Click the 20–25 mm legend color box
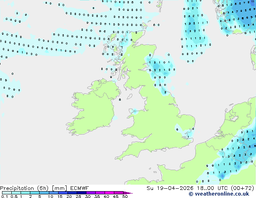Screen dimensions: 256x198 [x=72, y=193]
